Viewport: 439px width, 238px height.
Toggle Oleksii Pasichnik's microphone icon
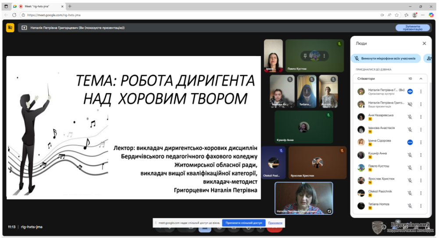410,193
